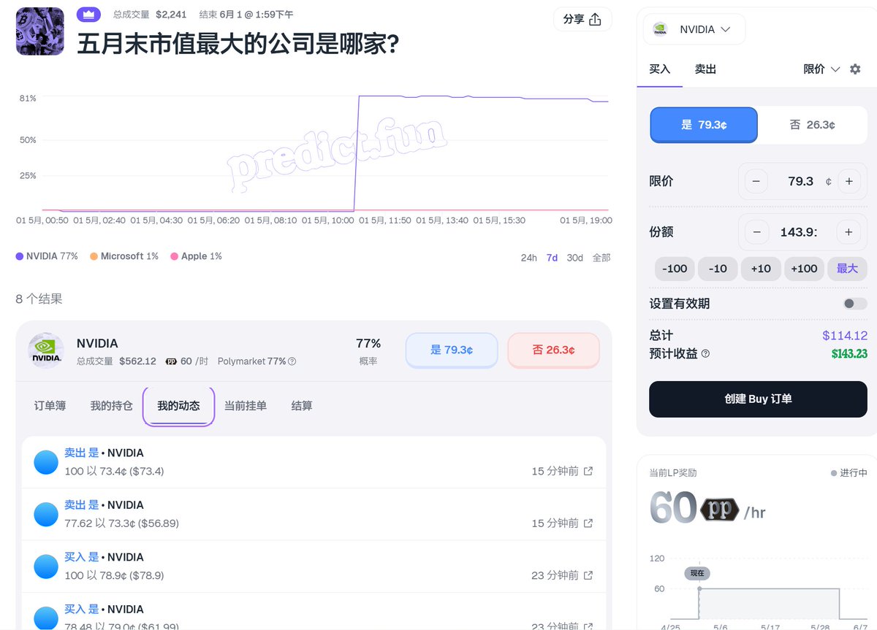The height and width of the screenshot is (630, 877).
Task: Click avatar of the 100 以 78.9¢ activity
Action: (x=46, y=566)
